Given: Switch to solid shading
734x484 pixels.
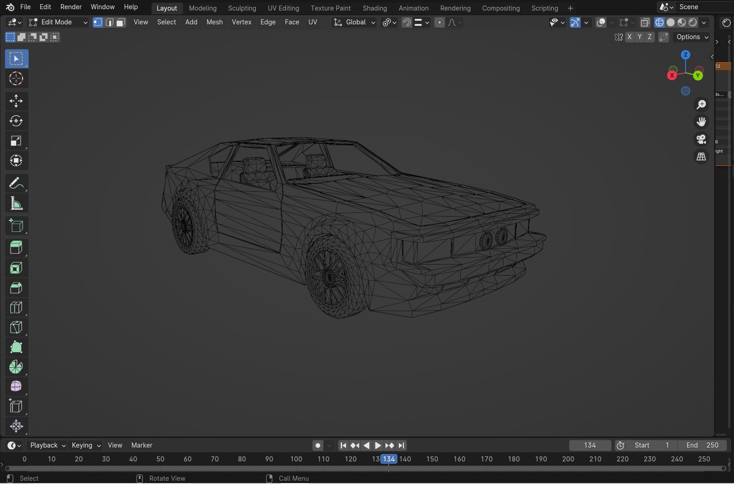Looking at the screenshot, I should 671,23.
